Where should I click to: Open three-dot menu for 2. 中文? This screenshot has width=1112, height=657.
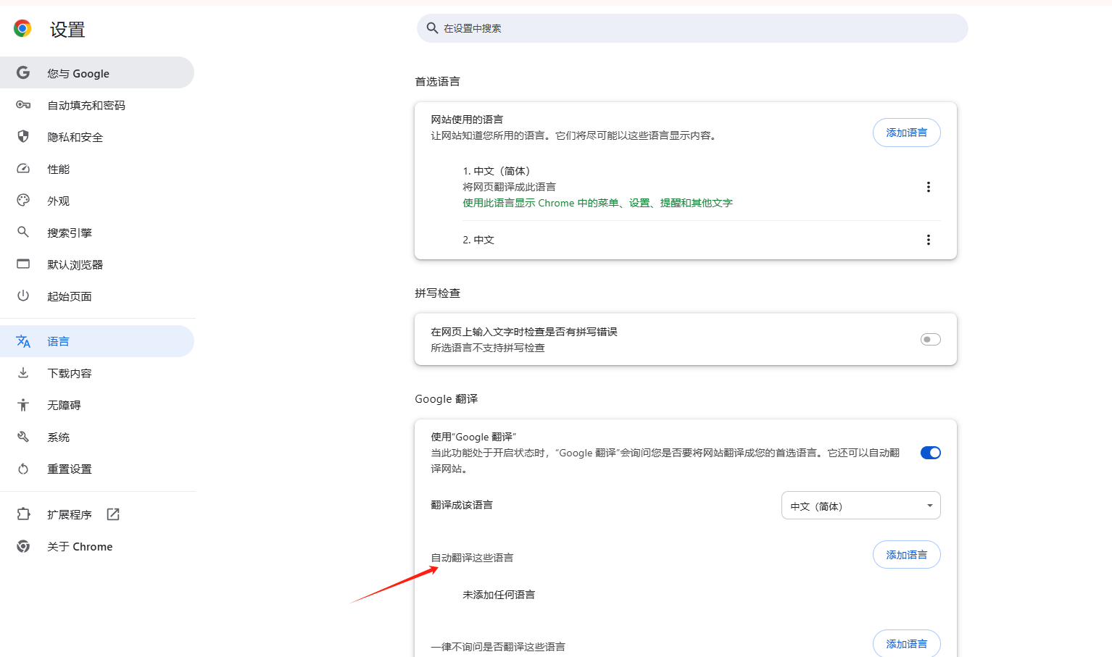click(x=928, y=240)
